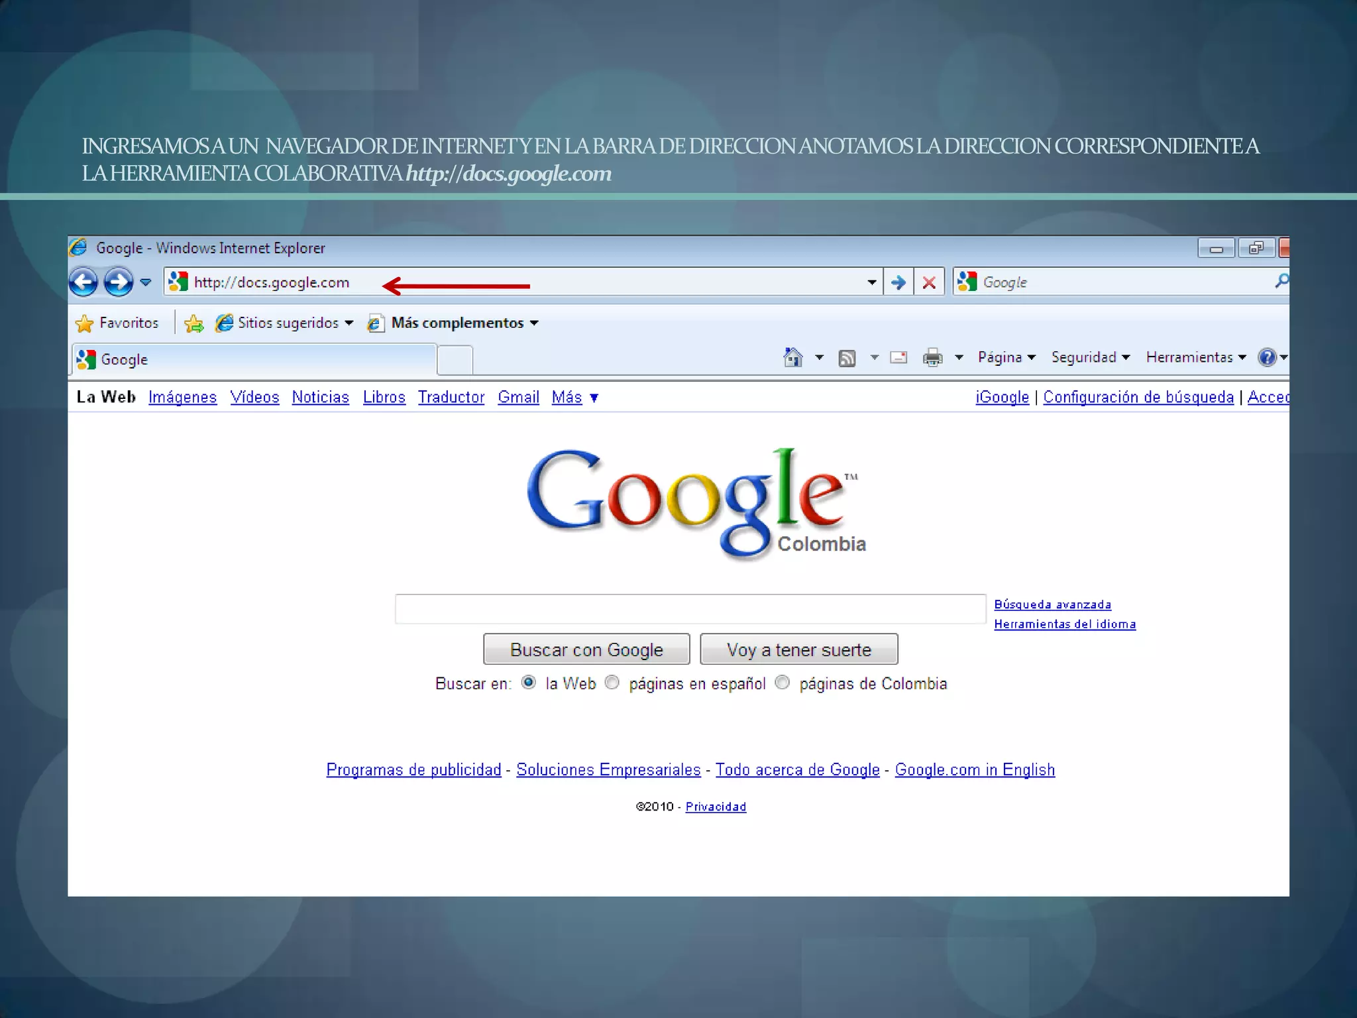Click the Gmail link

(519, 397)
